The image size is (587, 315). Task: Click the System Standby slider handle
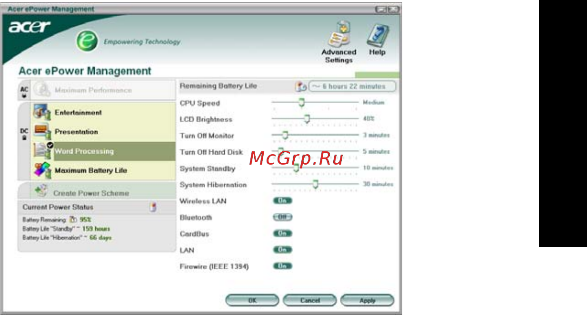[x=296, y=167]
